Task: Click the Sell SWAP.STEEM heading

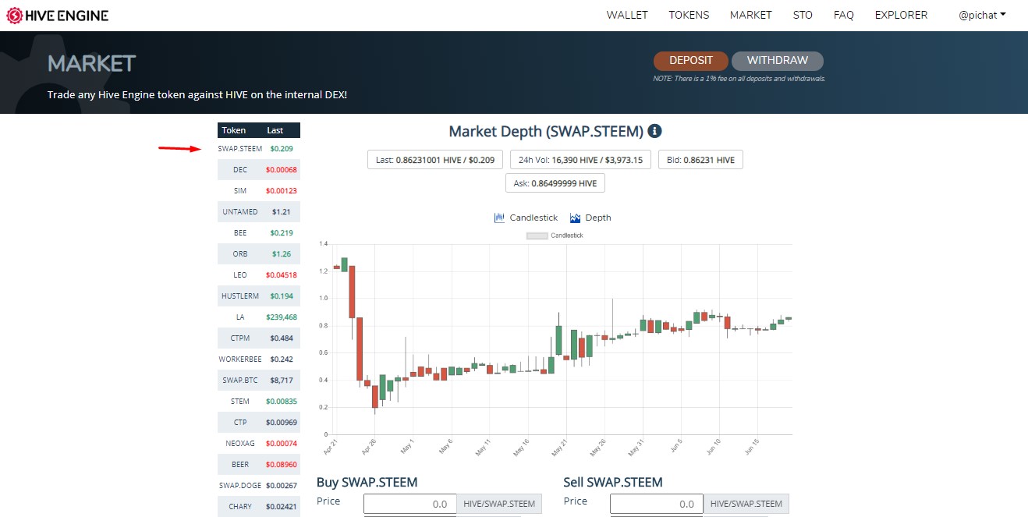Action: 613,482
